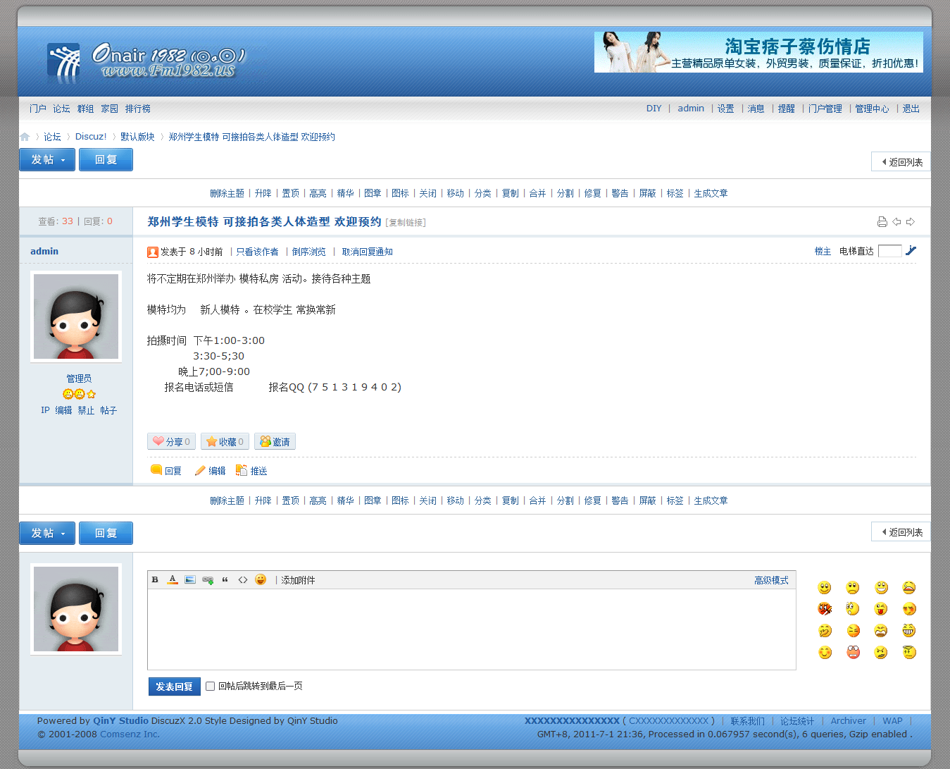This screenshot has width=950, height=769.
Task: Click the home icon in the breadcrumb
Action: click(x=25, y=137)
